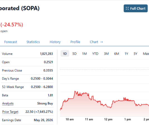Select the Max chart range
Screen dimensions: 149x129
(x=146, y=54)
